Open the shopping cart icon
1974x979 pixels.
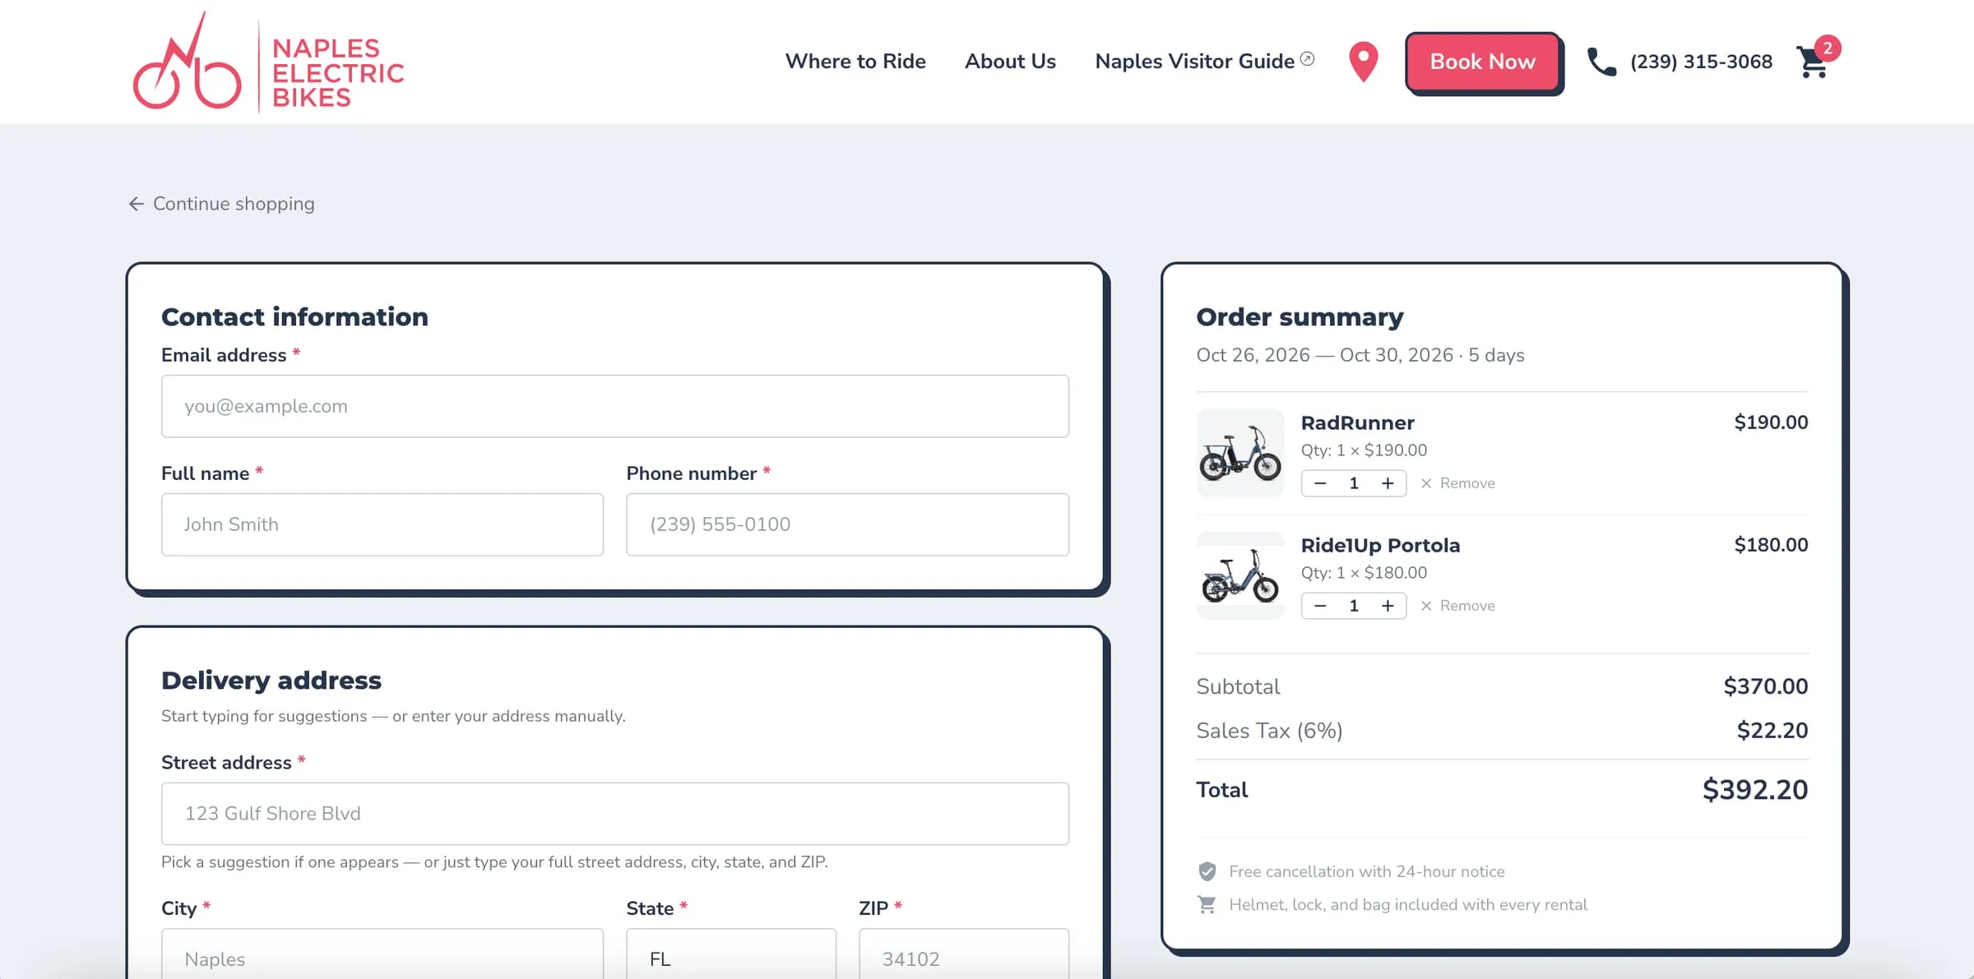pyautogui.click(x=1812, y=62)
